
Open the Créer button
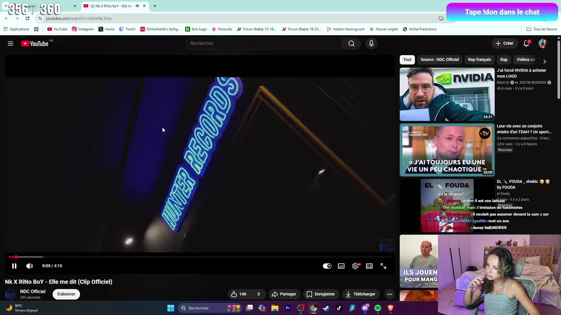tap(504, 43)
